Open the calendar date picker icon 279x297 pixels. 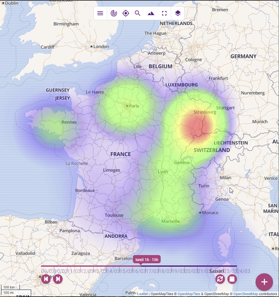(232, 279)
